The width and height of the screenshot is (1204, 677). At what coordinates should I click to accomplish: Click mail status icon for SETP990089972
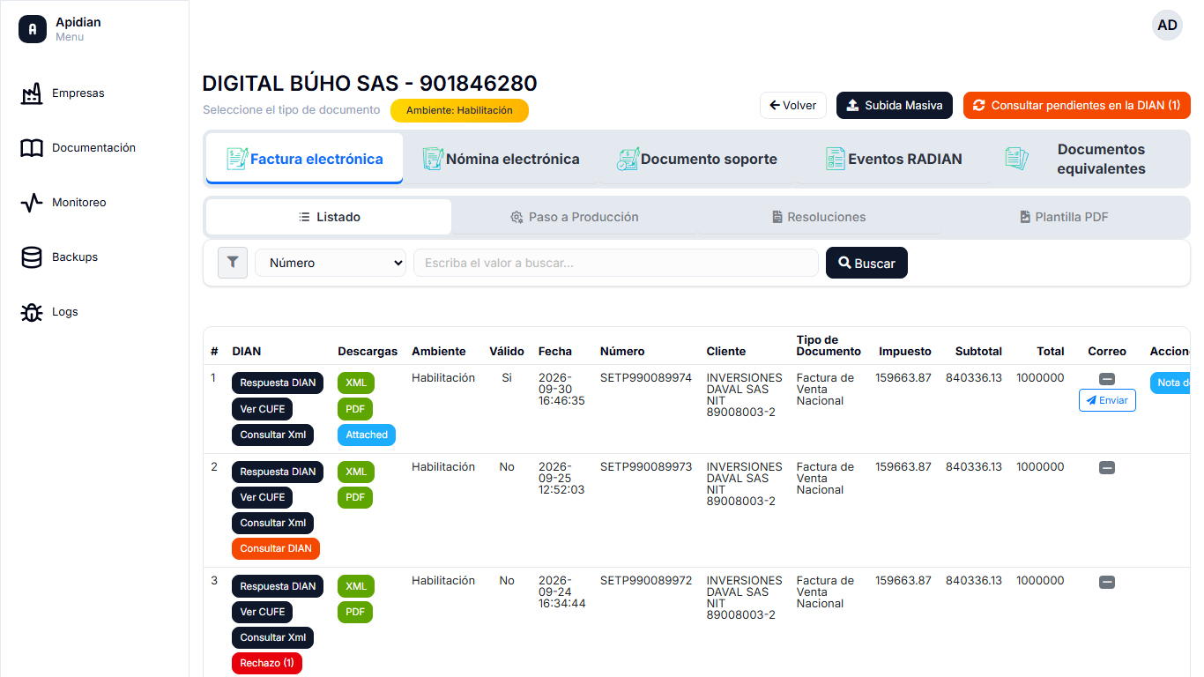(1107, 582)
